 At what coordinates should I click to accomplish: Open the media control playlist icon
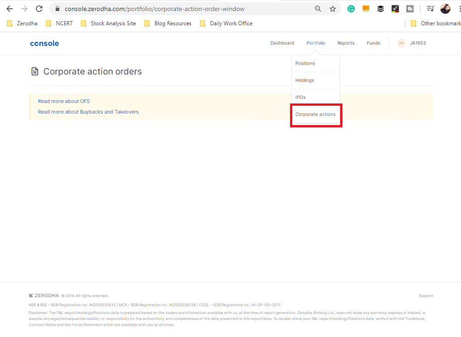(430, 9)
